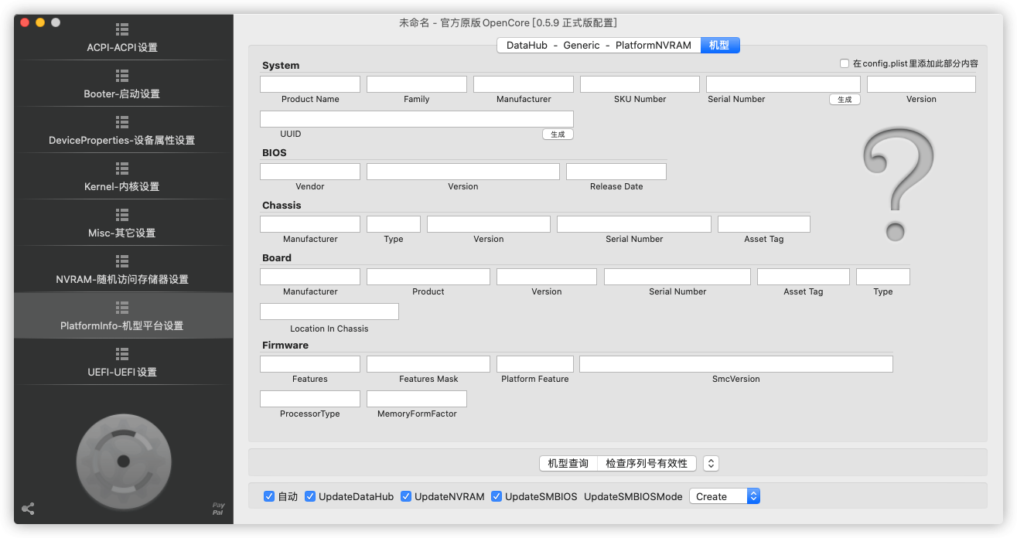
Task: Open Booter-启动设置 sidebar section
Action: click(123, 84)
